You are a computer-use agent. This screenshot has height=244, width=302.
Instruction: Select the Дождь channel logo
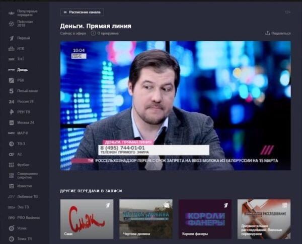pyautogui.click(x=12, y=70)
